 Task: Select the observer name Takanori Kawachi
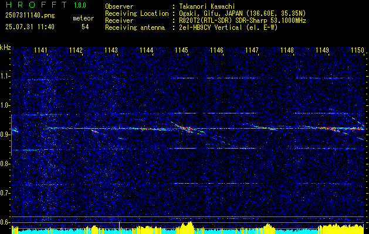point(207,6)
